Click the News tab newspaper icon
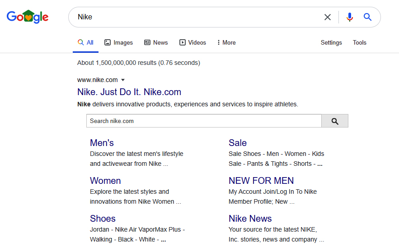The image size is (399, 251). 147,42
